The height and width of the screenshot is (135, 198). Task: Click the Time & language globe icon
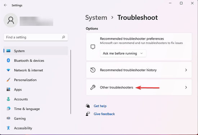click(8, 109)
